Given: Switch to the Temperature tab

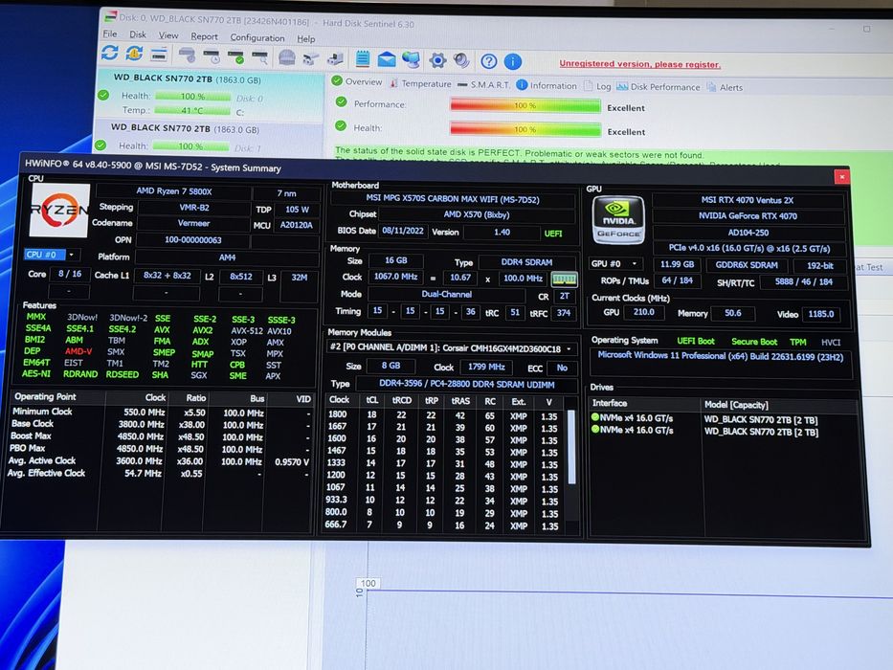Looking at the screenshot, I should tap(420, 84).
